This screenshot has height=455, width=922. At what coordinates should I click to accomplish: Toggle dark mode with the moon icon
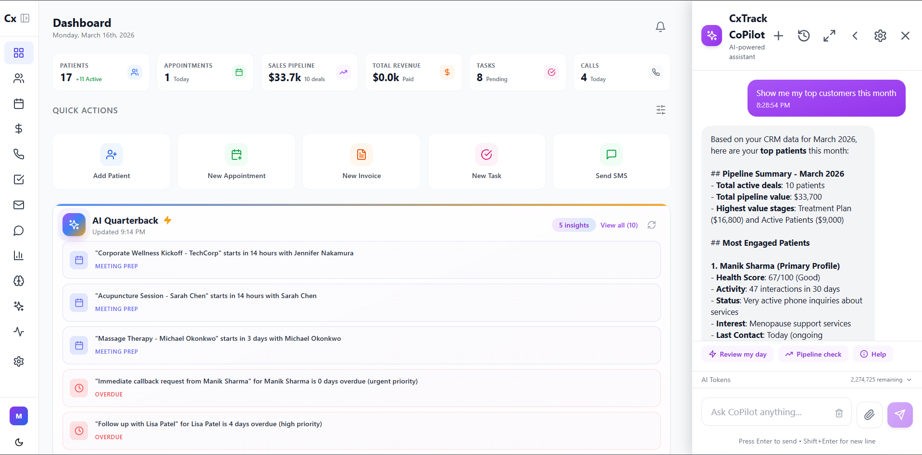coord(18,442)
